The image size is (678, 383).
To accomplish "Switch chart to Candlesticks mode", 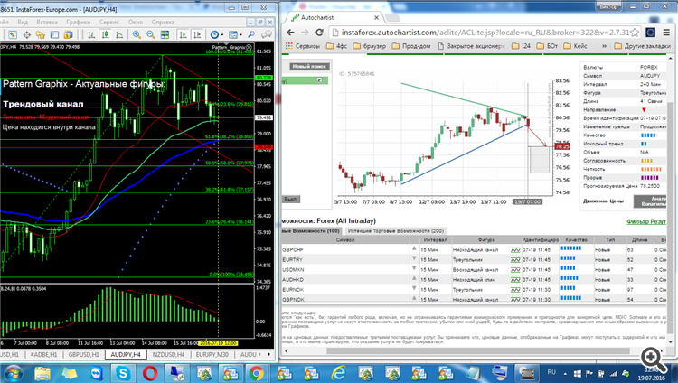I will click(105, 34).
